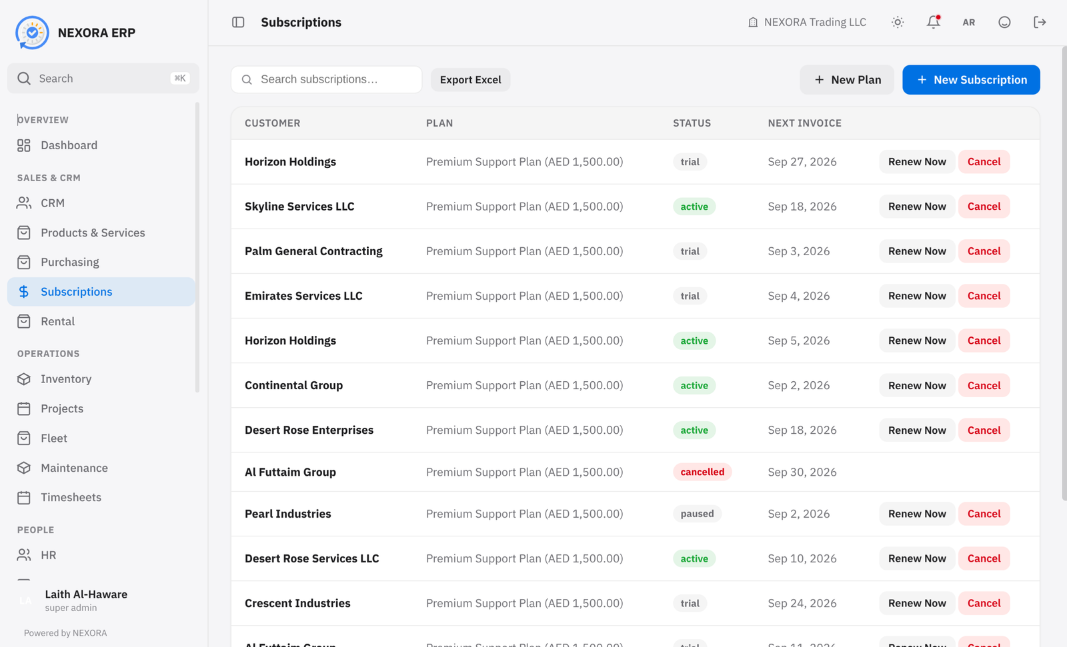Cancel Desert Rose Services LLC subscription
Screen dimensions: 1067x647
(984, 558)
